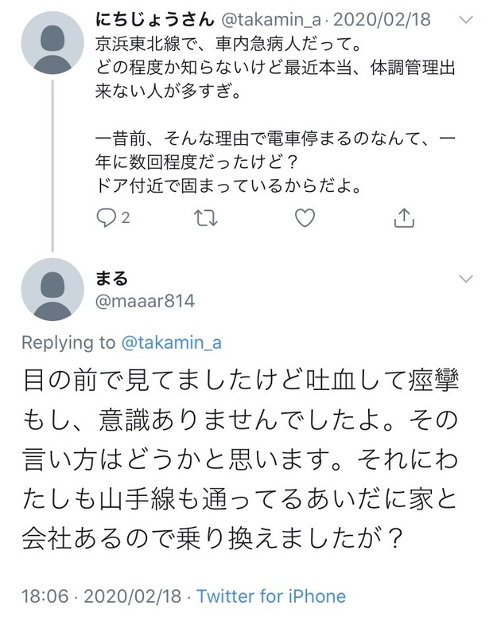
Task: Open the @takamin_a replying-to link
Action: tap(172, 343)
